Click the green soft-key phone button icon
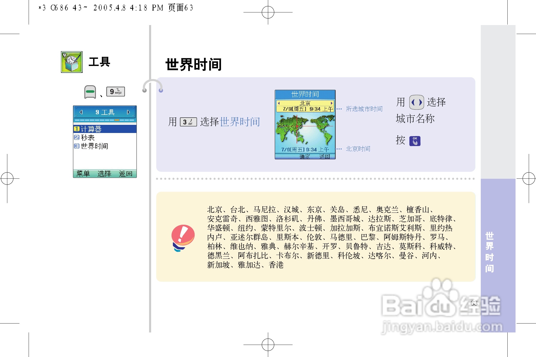The height and width of the screenshot is (357, 536). 90,92
